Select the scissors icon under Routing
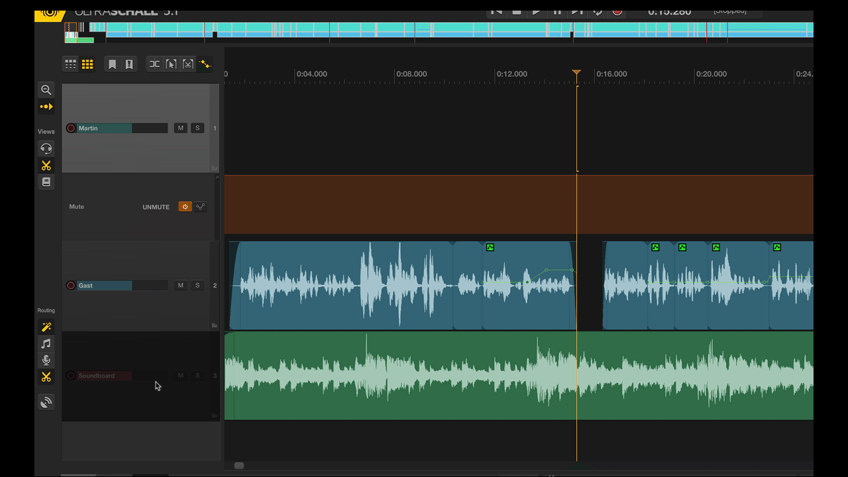848x477 pixels. (46, 377)
